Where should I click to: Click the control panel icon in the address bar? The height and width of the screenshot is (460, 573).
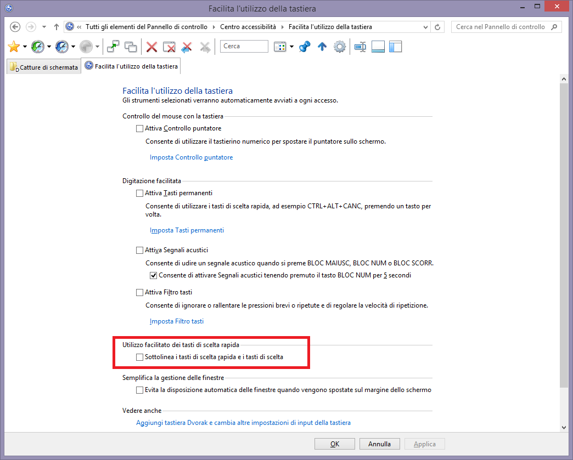coord(70,26)
